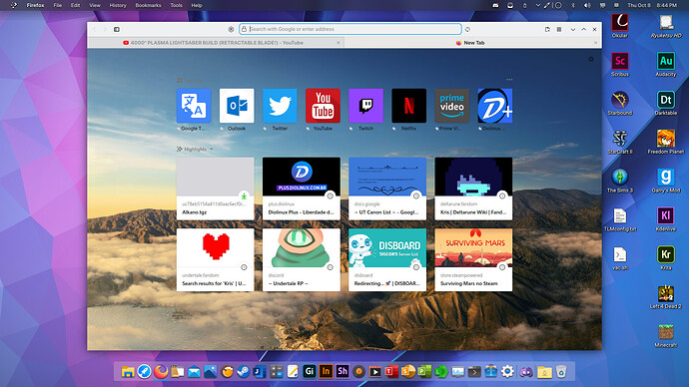689x387 pixels.
Task: Click the reload icon beside the address bar
Action: [467, 29]
